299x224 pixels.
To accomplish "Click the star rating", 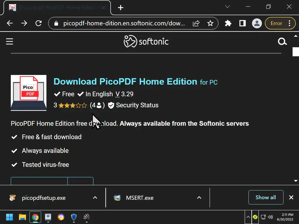I will click(73, 105).
